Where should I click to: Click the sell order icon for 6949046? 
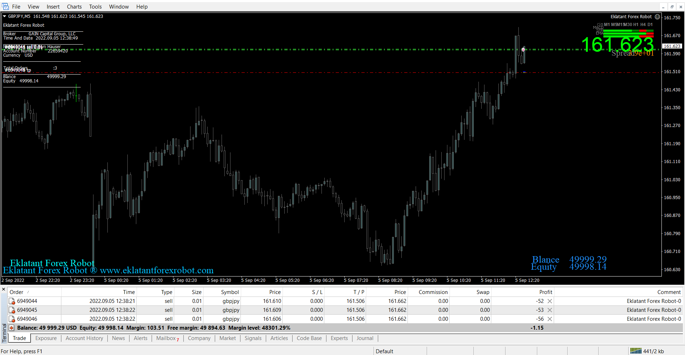tap(12, 319)
